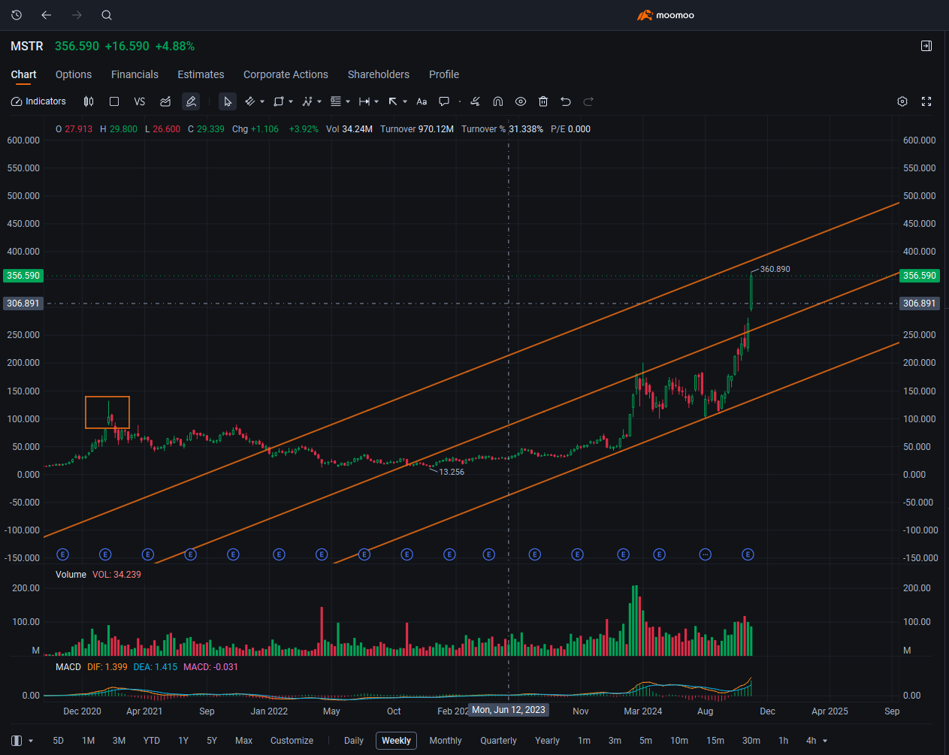Go back with the left arrow
Viewport: 949px width, 755px height.
point(47,15)
